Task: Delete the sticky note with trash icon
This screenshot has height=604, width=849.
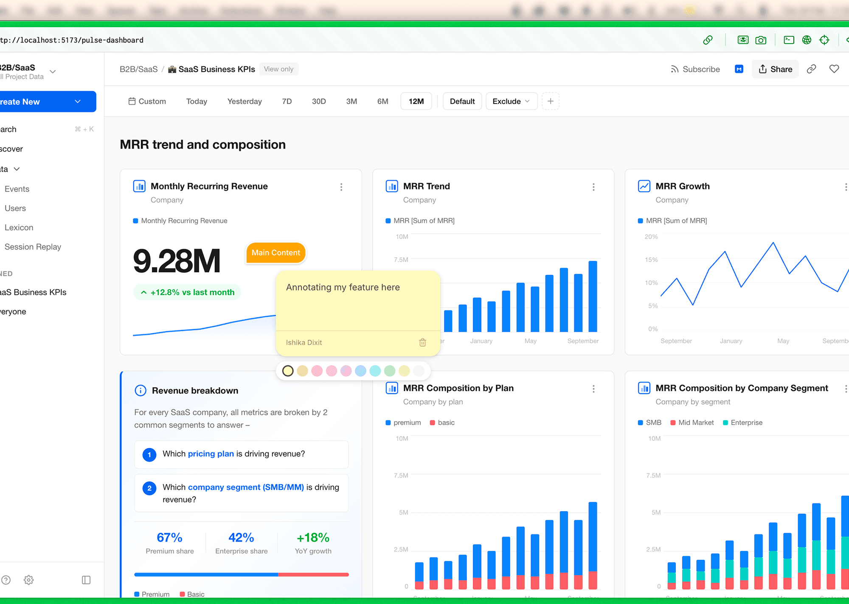Action: [x=422, y=342]
